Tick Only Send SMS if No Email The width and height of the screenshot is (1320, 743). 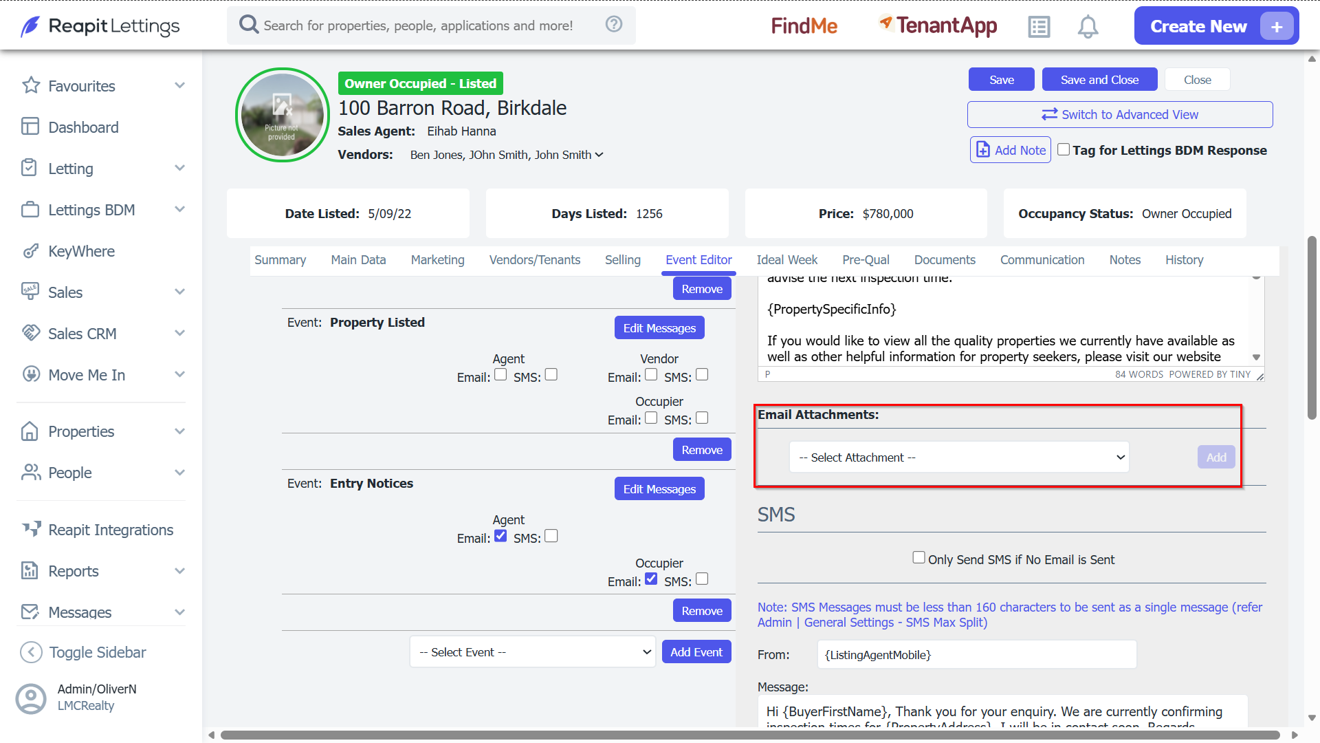tap(918, 557)
